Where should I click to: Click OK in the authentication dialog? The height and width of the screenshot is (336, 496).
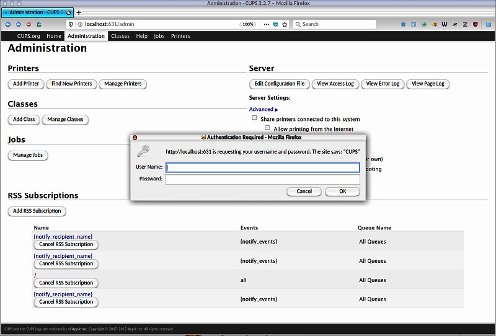coord(342,192)
